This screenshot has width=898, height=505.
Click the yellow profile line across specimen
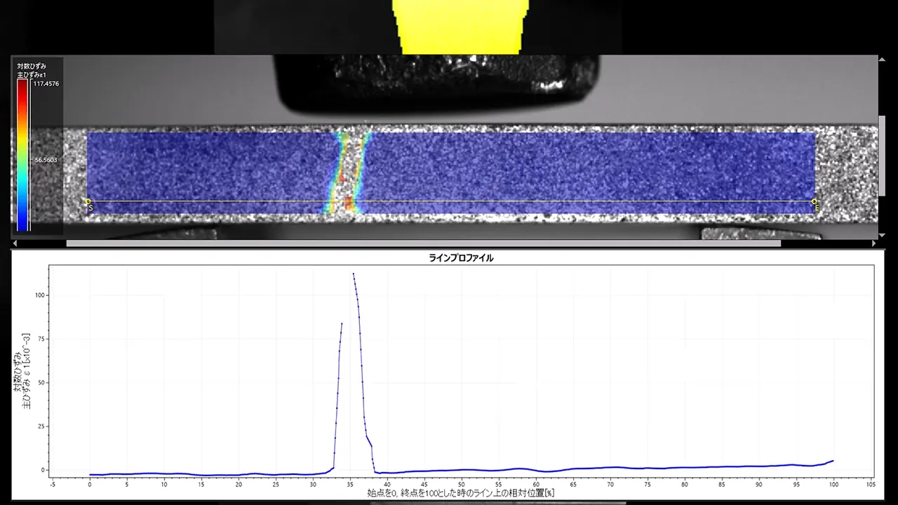click(451, 202)
